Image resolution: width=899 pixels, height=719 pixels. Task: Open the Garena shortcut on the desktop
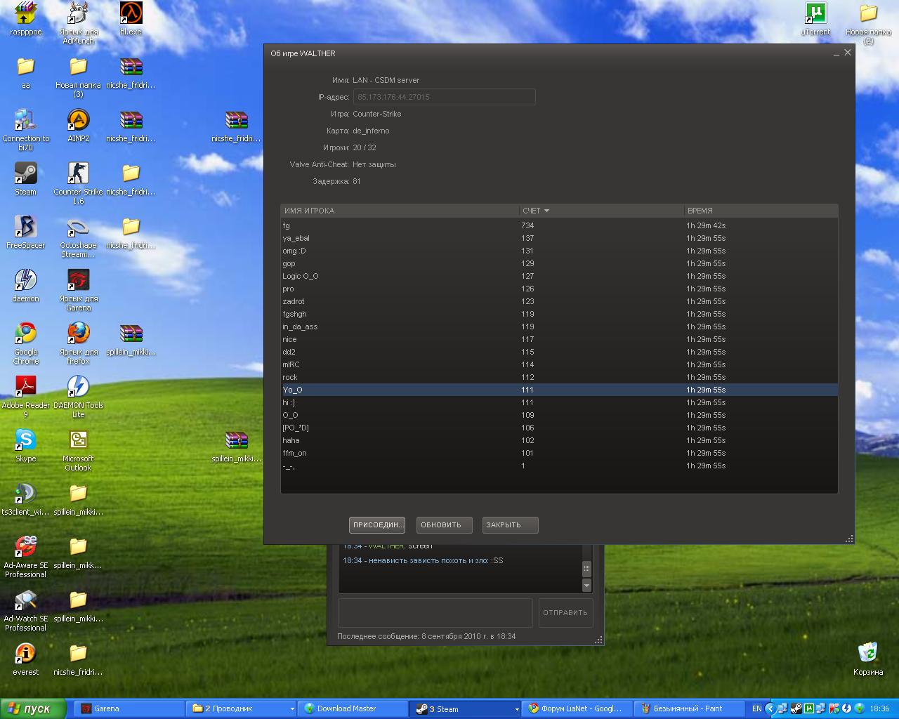pyautogui.click(x=78, y=290)
